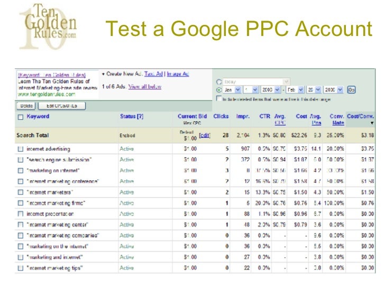Open the Image Ad creation link
Screen dimensions: 385x289
[x=178, y=74]
